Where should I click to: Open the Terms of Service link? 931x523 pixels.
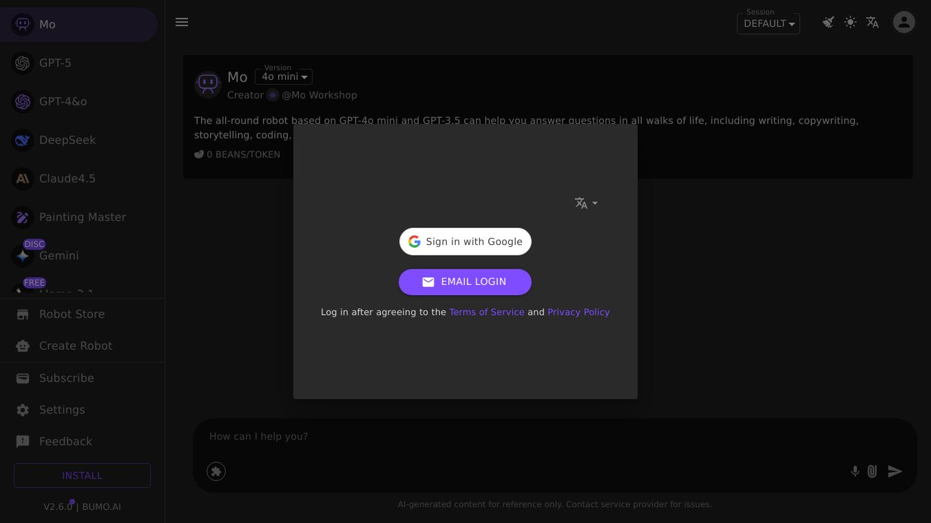[x=487, y=312]
